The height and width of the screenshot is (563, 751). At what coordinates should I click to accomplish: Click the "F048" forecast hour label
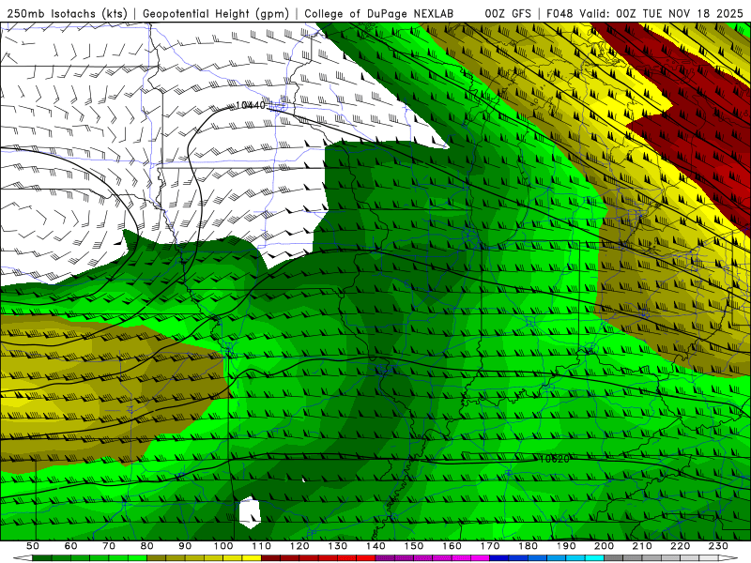pyautogui.click(x=560, y=14)
